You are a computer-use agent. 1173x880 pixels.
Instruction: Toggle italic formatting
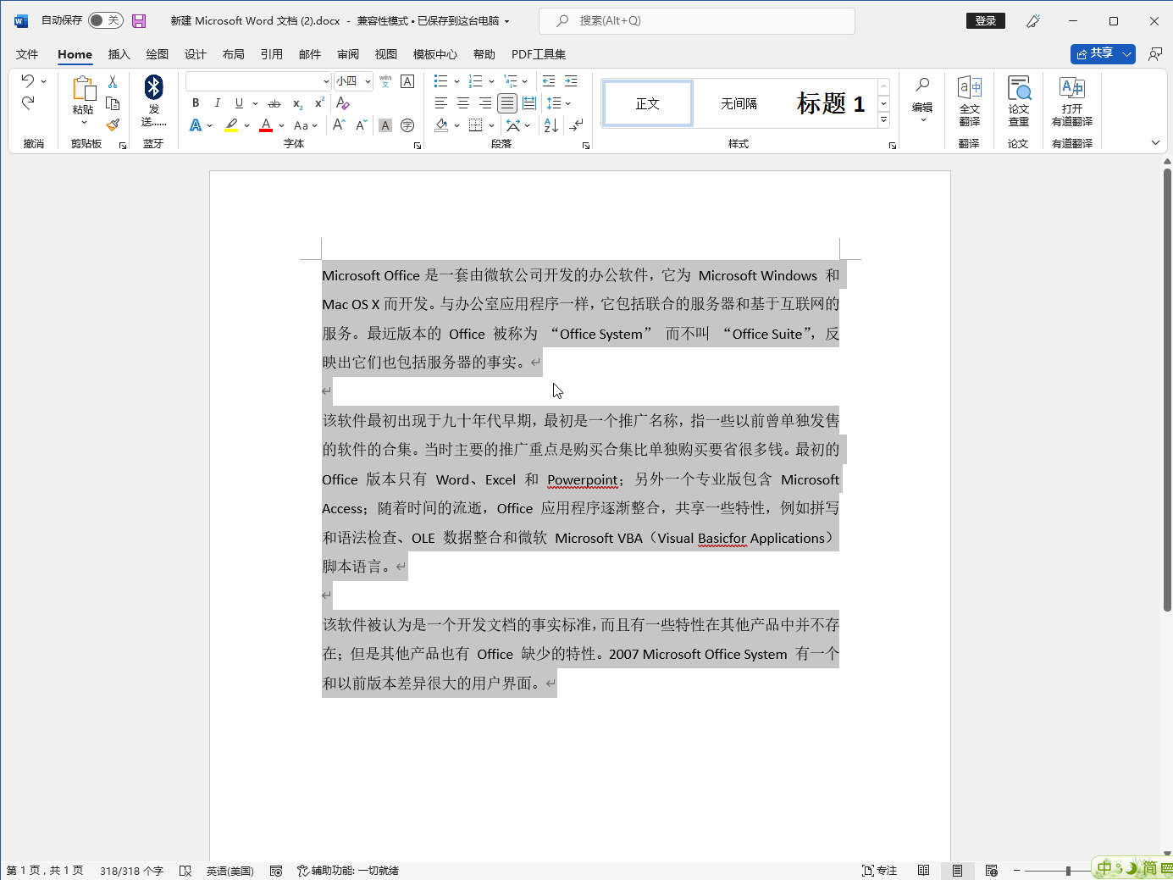click(x=218, y=103)
